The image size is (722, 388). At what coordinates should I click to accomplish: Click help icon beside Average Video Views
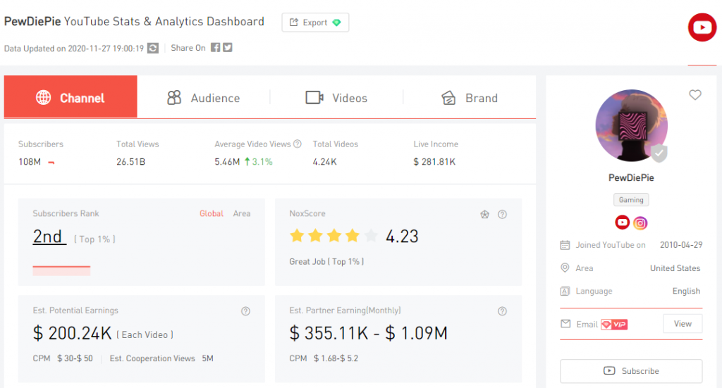click(x=298, y=144)
